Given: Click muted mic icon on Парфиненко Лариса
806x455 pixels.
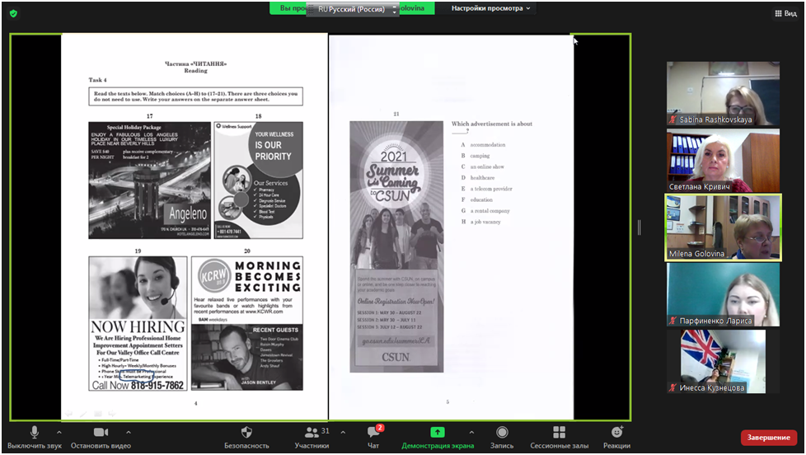Looking at the screenshot, I should (x=672, y=321).
